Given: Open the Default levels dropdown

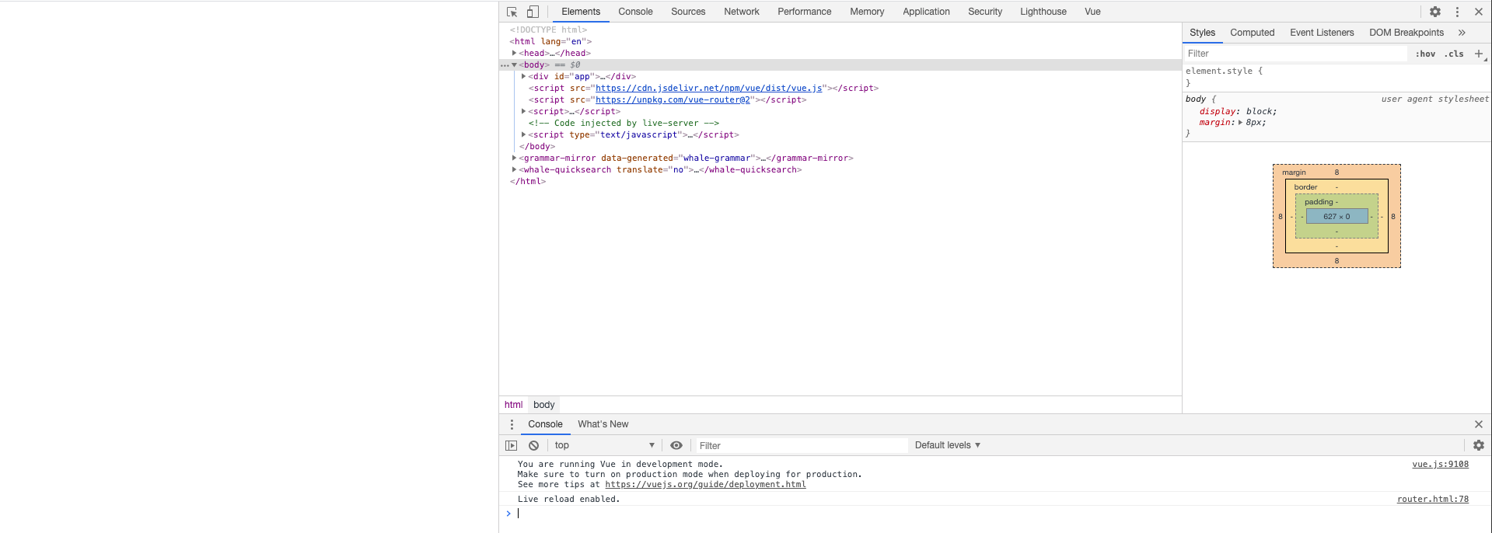Looking at the screenshot, I should pos(948,445).
